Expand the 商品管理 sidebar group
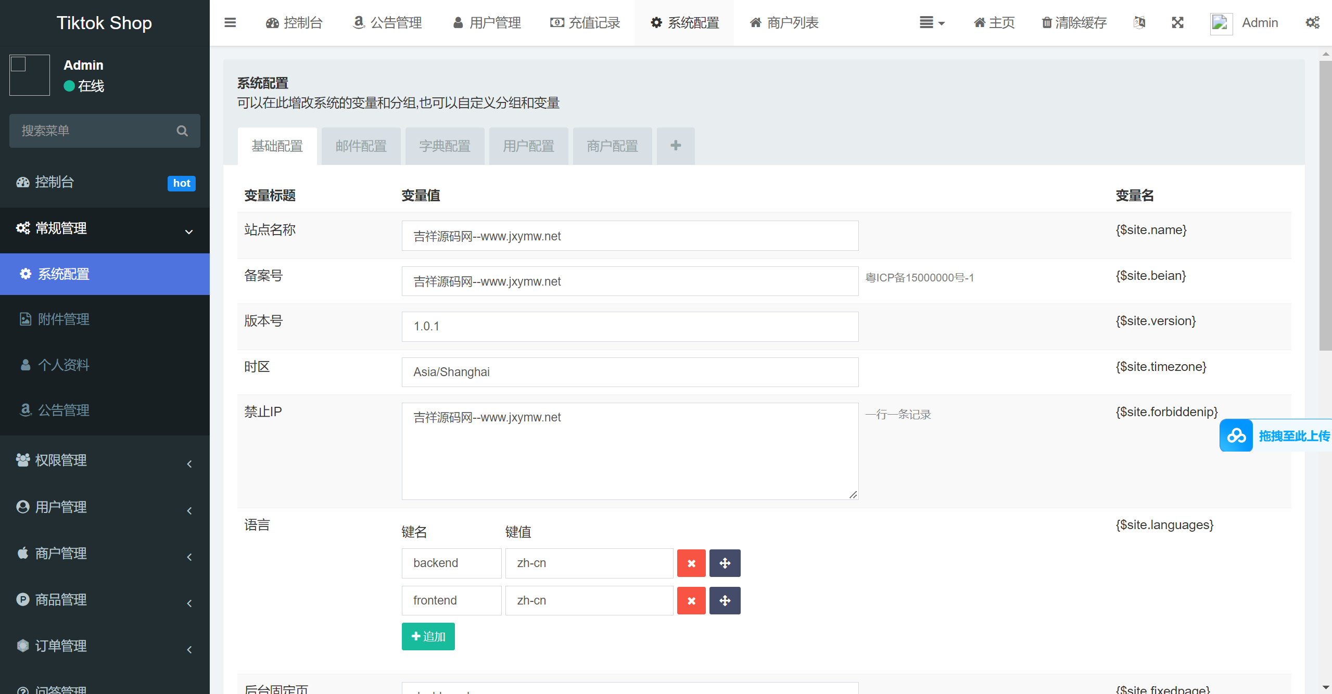Viewport: 1332px width, 694px height. (x=105, y=600)
